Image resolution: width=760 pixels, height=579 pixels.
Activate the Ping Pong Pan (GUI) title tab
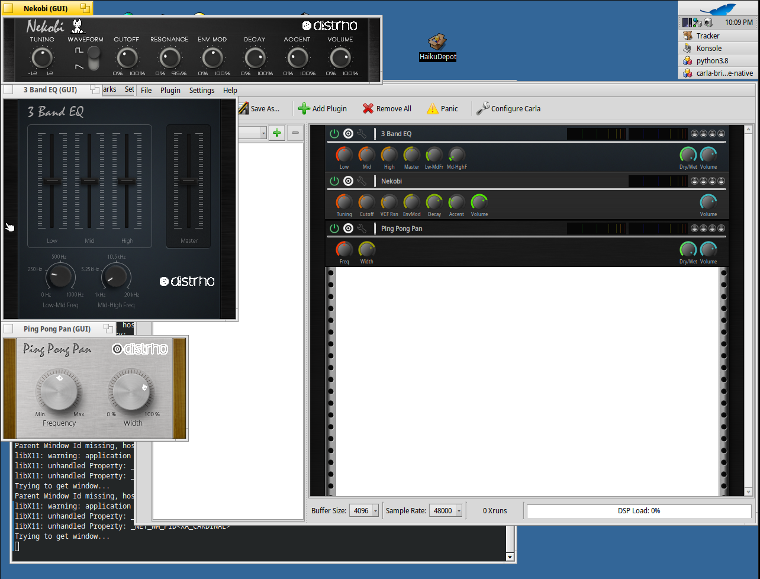[x=58, y=329]
